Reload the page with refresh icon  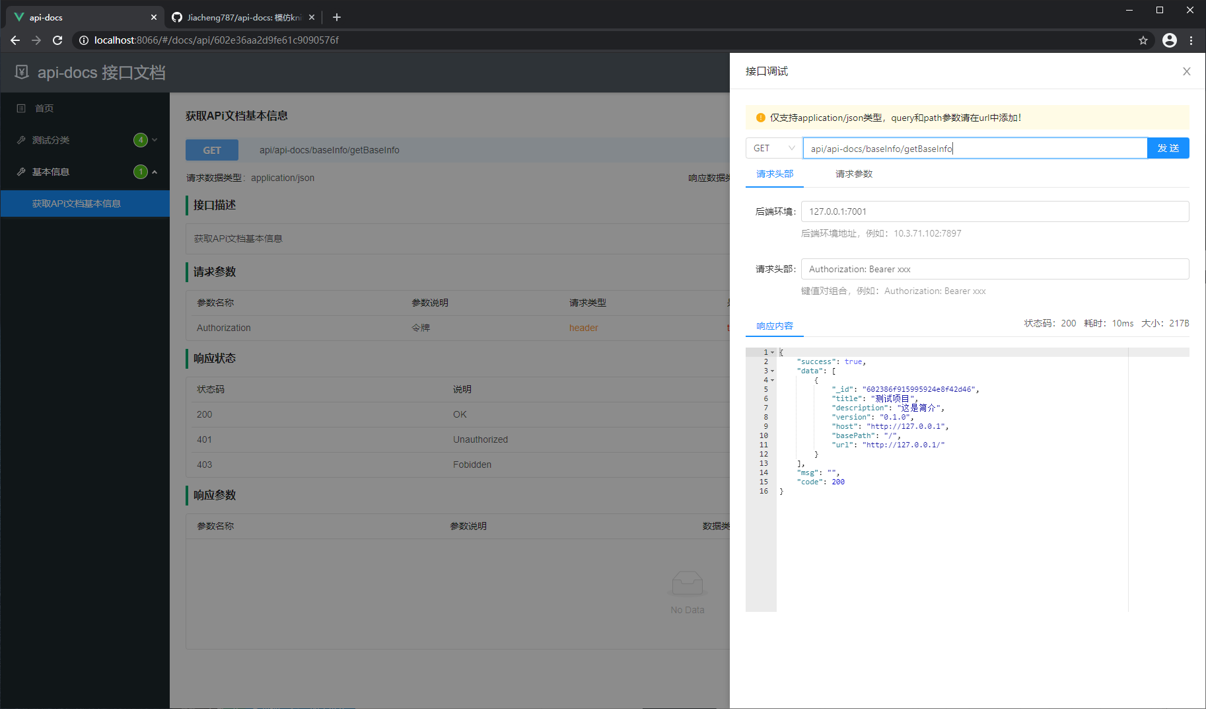click(x=57, y=40)
